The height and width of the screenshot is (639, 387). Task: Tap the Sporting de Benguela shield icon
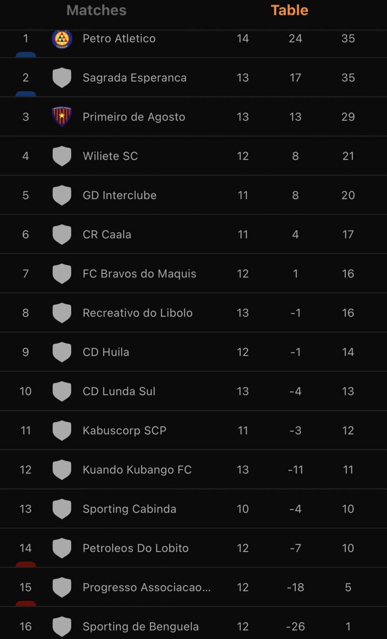pyautogui.click(x=62, y=626)
